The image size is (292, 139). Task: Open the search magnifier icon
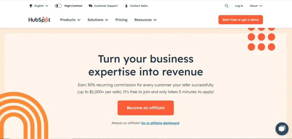click(x=227, y=6)
